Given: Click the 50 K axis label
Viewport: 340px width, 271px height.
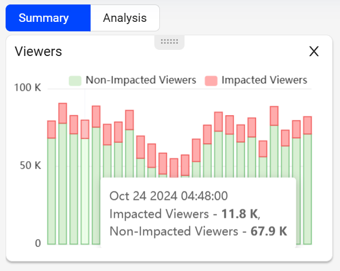Looking at the screenshot, I should point(30,166).
